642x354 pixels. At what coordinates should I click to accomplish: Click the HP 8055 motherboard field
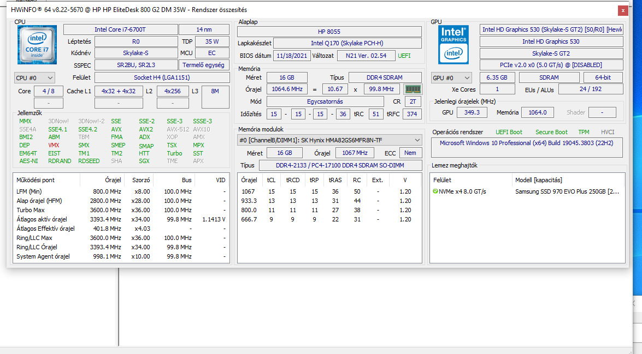(x=329, y=32)
